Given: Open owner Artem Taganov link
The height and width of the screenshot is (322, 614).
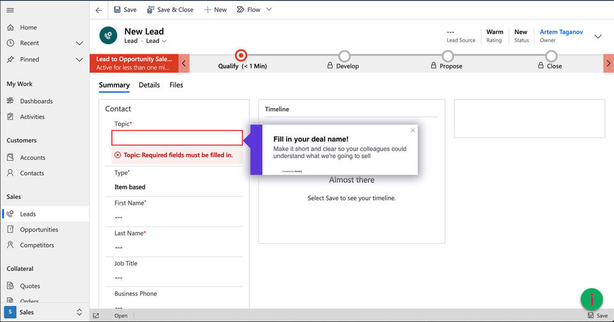Looking at the screenshot, I should pyautogui.click(x=561, y=32).
